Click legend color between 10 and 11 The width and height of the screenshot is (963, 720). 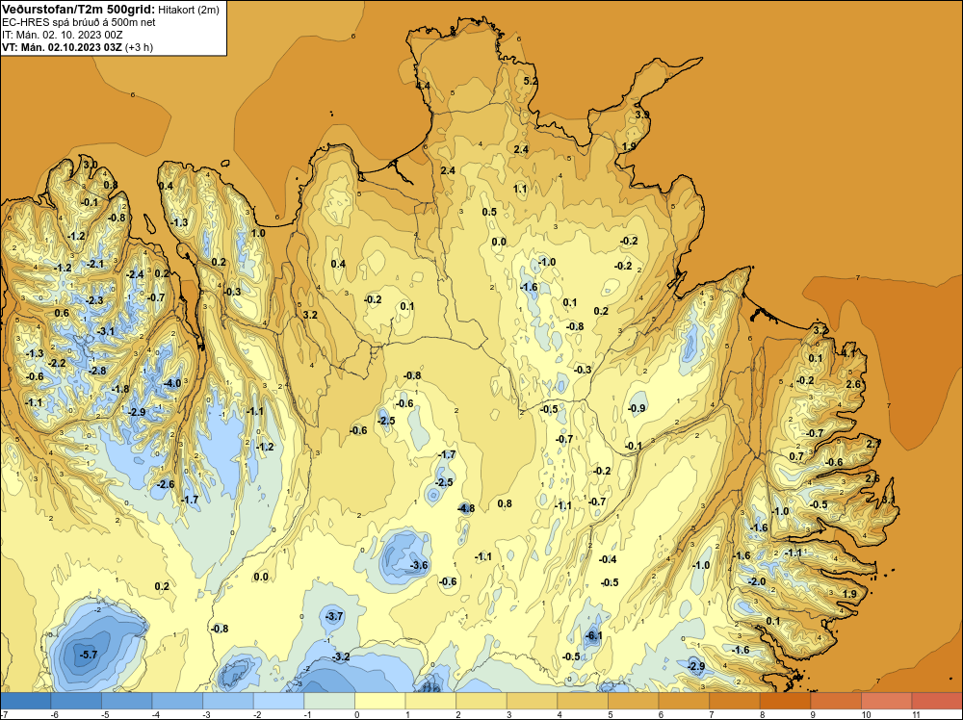(887, 701)
